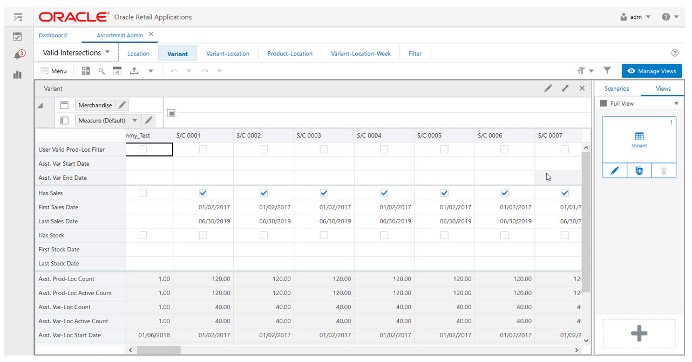Edit the Merchandise dimension with pencil icon
This screenshot has height=362, width=692.
coord(123,105)
